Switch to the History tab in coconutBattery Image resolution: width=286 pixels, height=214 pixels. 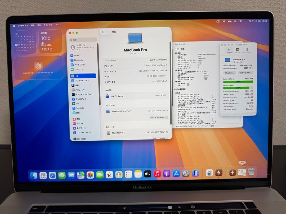tap(237, 50)
